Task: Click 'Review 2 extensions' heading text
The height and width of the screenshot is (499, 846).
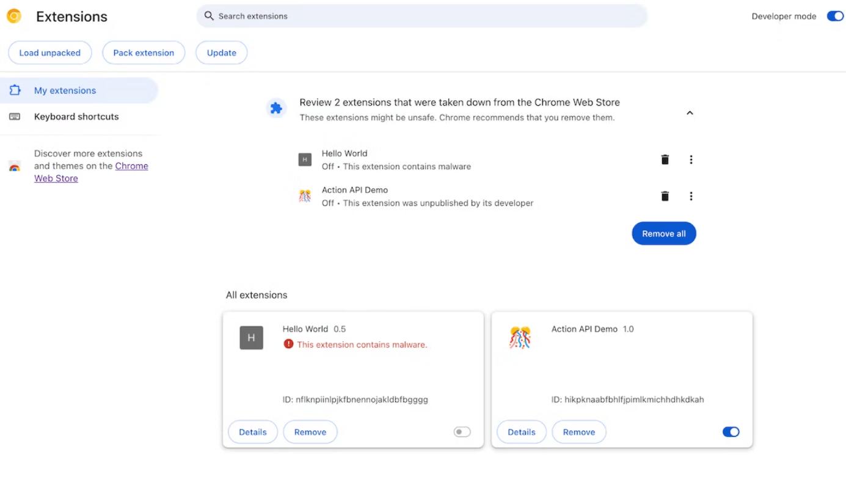Action: pyautogui.click(x=459, y=103)
